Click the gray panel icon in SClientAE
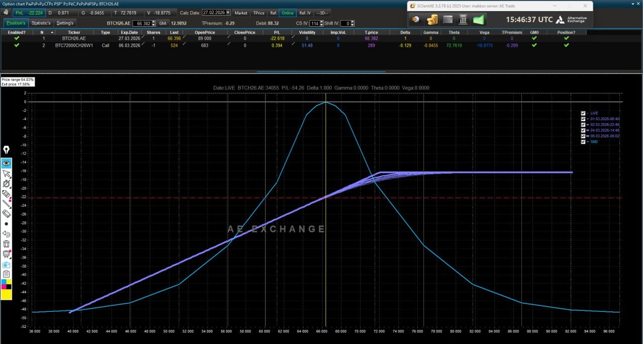This screenshot has width=643, height=344. click(447, 20)
